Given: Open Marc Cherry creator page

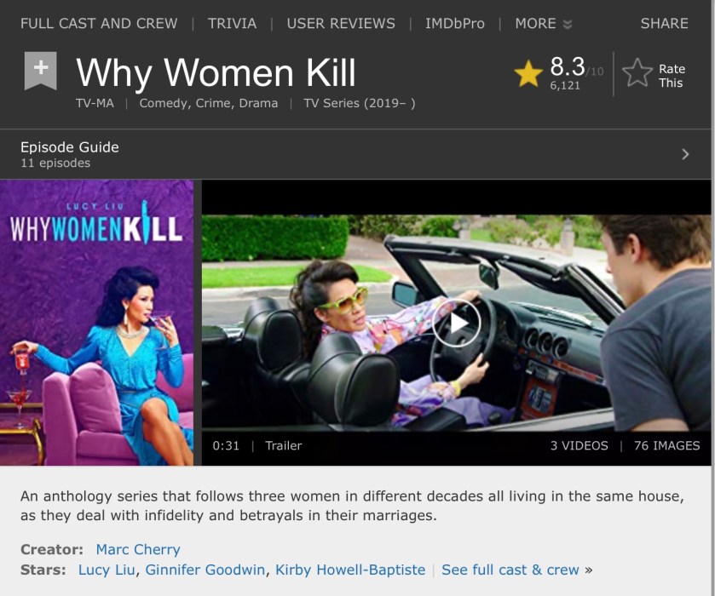Looking at the screenshot, I should click(x=138, y=549).
